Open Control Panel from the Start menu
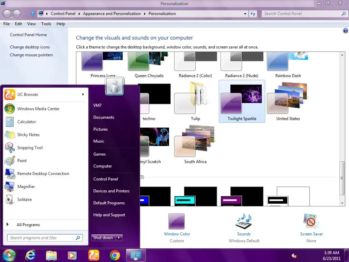This screenshot has width=349, height=262. click(106, 179)
